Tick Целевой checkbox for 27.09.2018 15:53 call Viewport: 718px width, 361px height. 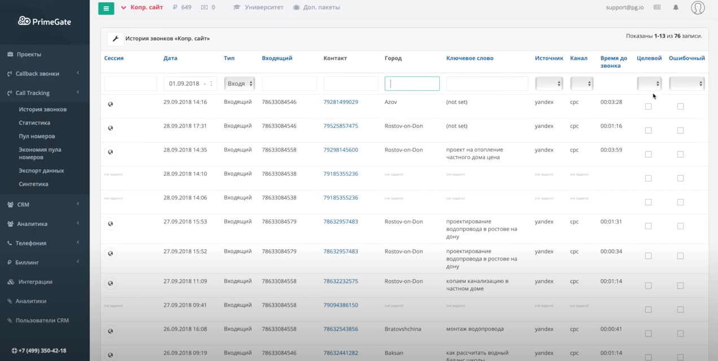648,226
